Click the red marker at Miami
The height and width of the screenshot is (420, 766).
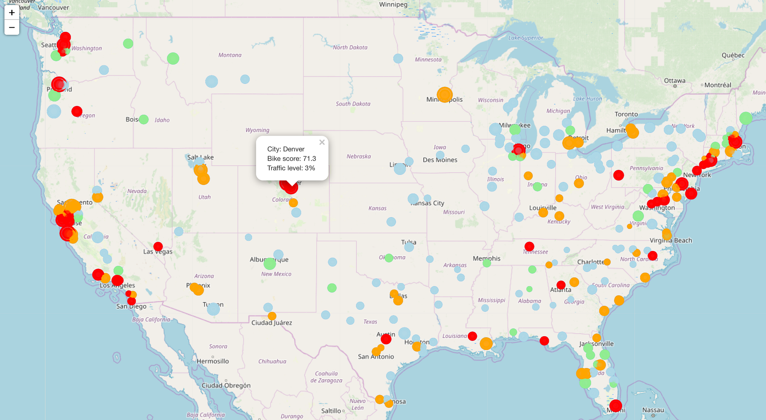(x=615, y=405)
